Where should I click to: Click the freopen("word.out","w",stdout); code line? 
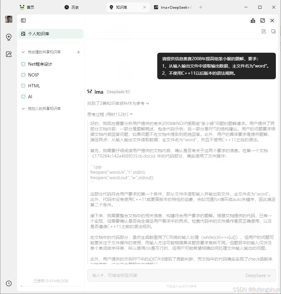(122, 178)
